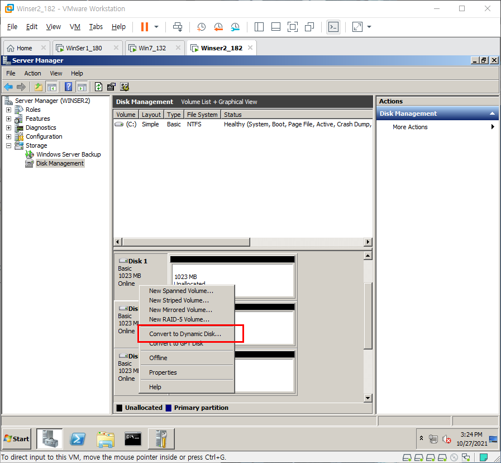Image resolution: width=501 pixels, height=463 pixels.
Task: Select Windows Server Backup in tree
Action: pos(68,154)
